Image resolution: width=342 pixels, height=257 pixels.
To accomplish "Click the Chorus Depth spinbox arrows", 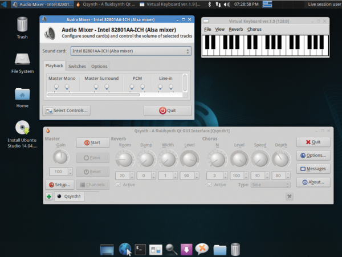I will 288,176.
